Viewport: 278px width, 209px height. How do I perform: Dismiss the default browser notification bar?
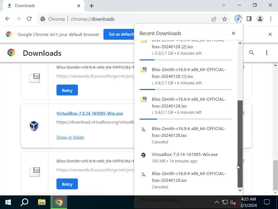pos(270,34)
